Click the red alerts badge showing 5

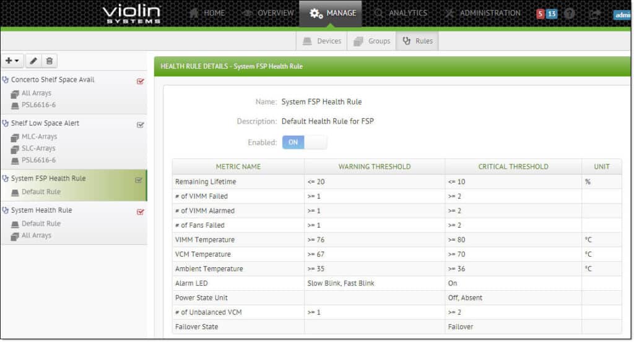tap(540, 14)
